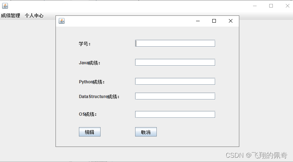This screenshot has height=162, width=293.
Task: Click the 取消 button
Action: [146, 132]
